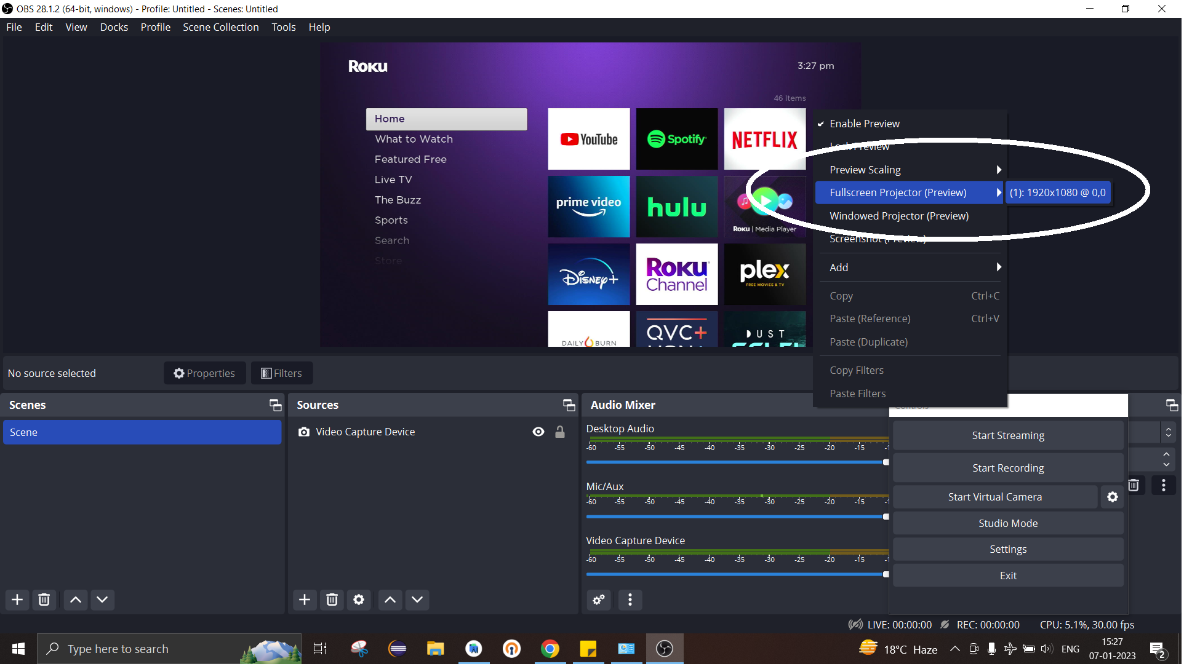The image size is (1184, 669).
Task: Pop out the Scenes dock
Action: click(276, 406)
